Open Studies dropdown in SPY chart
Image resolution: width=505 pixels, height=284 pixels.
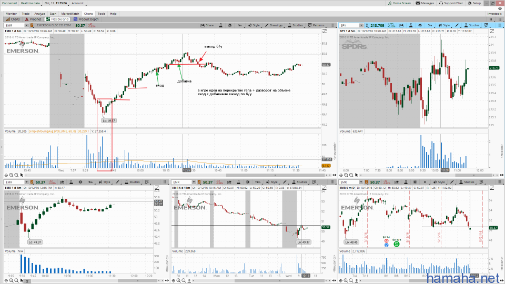tap(472, 25)
